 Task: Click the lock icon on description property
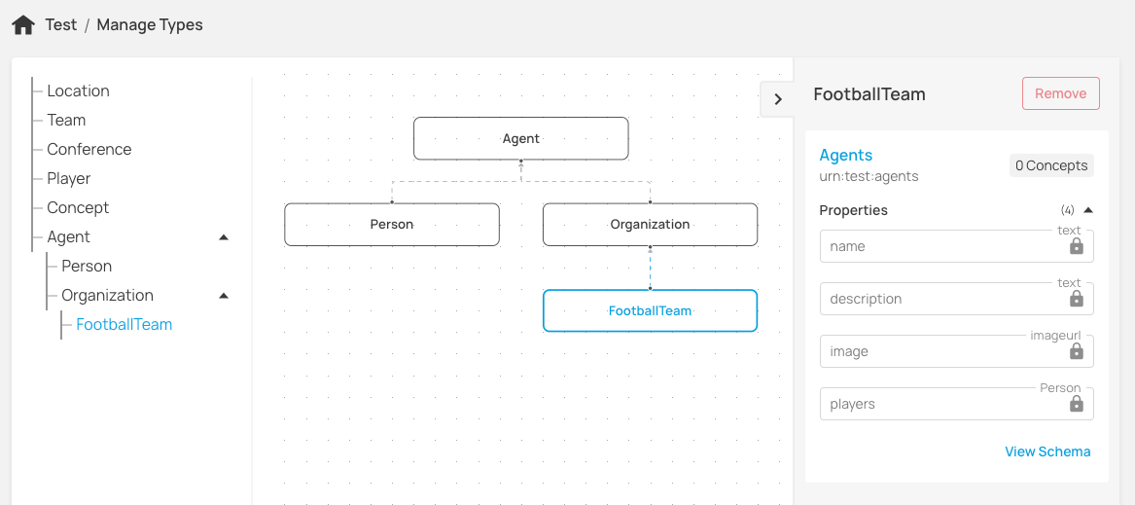pos(1076,299)
